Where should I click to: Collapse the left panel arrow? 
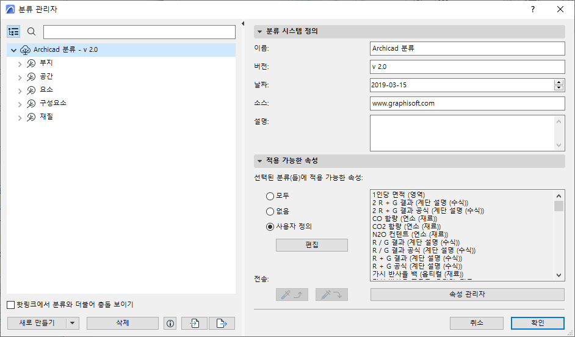243,23
